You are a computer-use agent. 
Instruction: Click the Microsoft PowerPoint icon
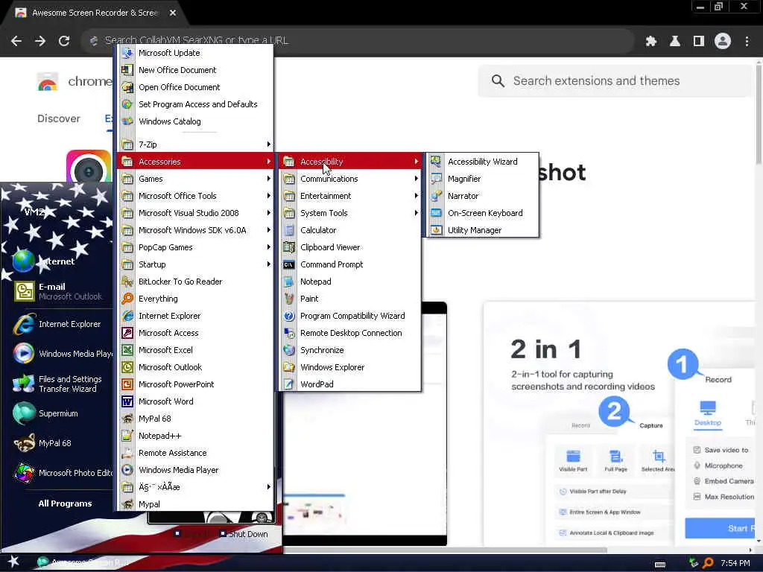pyautogui.click(x=127, y=384)
